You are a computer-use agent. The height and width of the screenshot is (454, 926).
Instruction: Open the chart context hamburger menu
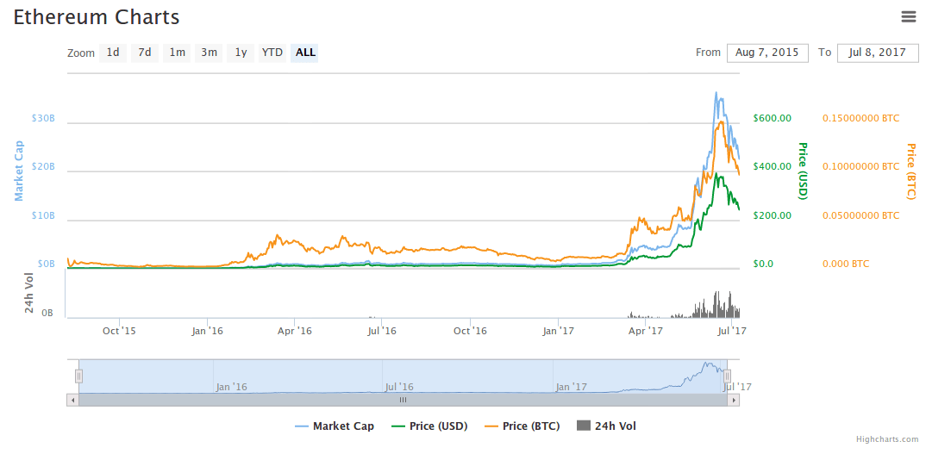[x=908, y=16]
